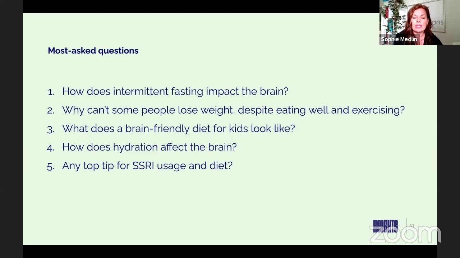This screenshot has height=258, width=460.
Task: Click list number "3." beside third question
Action: (x=51, y=129)
